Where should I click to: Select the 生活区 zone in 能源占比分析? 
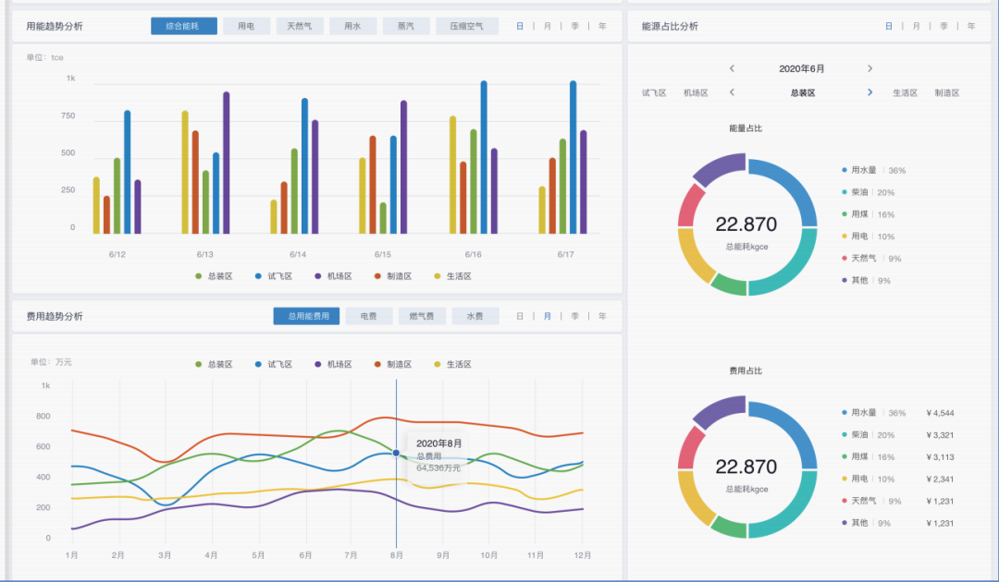pos(905,92)
